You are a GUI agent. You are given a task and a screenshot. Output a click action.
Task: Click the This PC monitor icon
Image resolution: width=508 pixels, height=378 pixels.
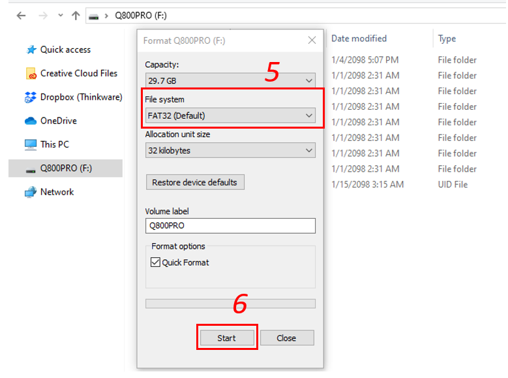(x=31, y=145)
